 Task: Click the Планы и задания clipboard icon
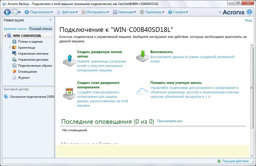coord(14,42)
